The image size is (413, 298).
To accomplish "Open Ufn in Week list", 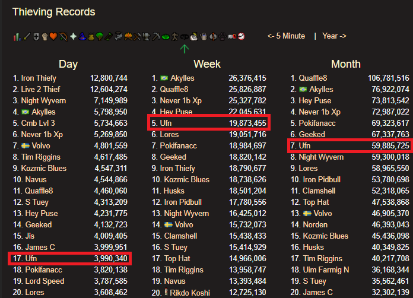I will [x=166, y=123].
